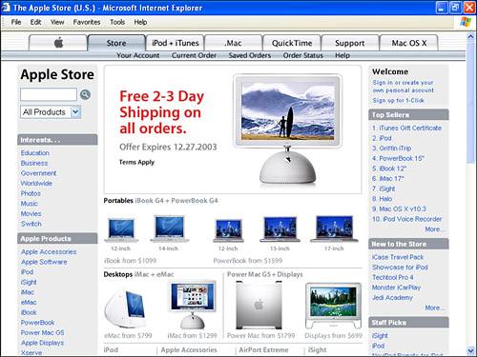Open Monster iCarPlay link

tap(396, 288)
